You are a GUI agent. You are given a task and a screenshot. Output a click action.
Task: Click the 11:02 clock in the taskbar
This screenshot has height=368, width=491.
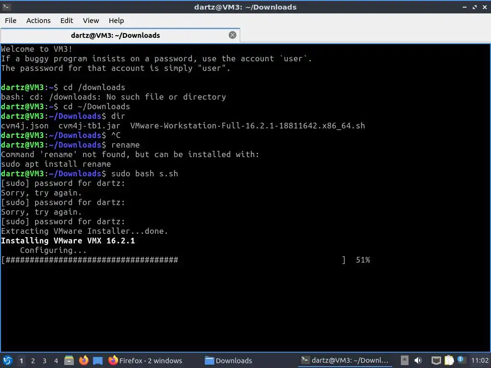click(479, 360)
